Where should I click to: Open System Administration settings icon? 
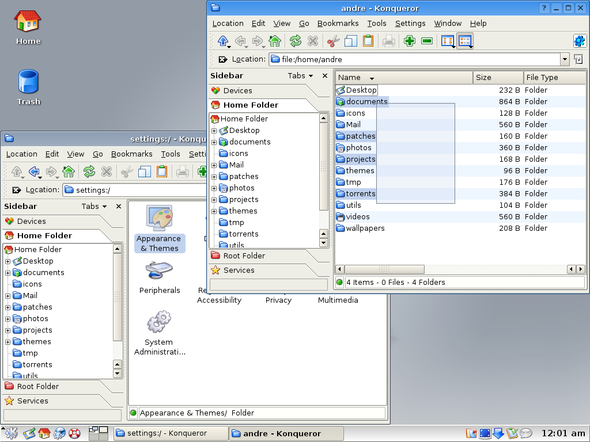point(160,333)
